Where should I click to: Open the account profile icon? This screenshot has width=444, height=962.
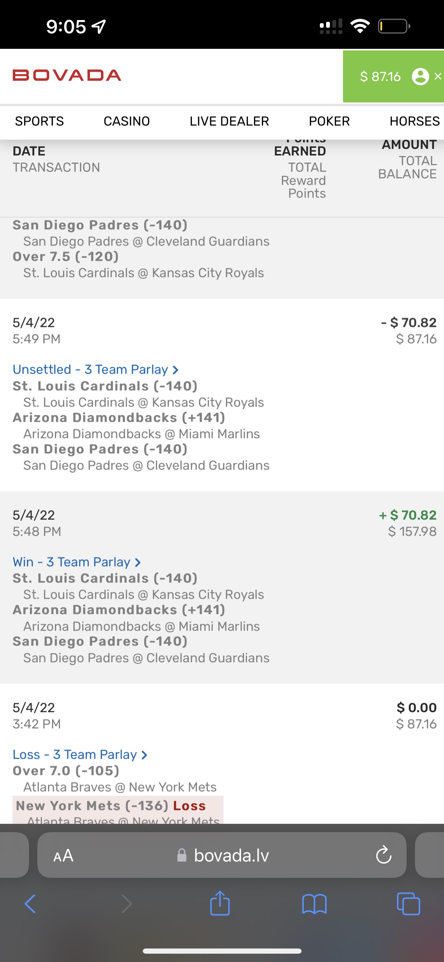(x=420, y=77)
